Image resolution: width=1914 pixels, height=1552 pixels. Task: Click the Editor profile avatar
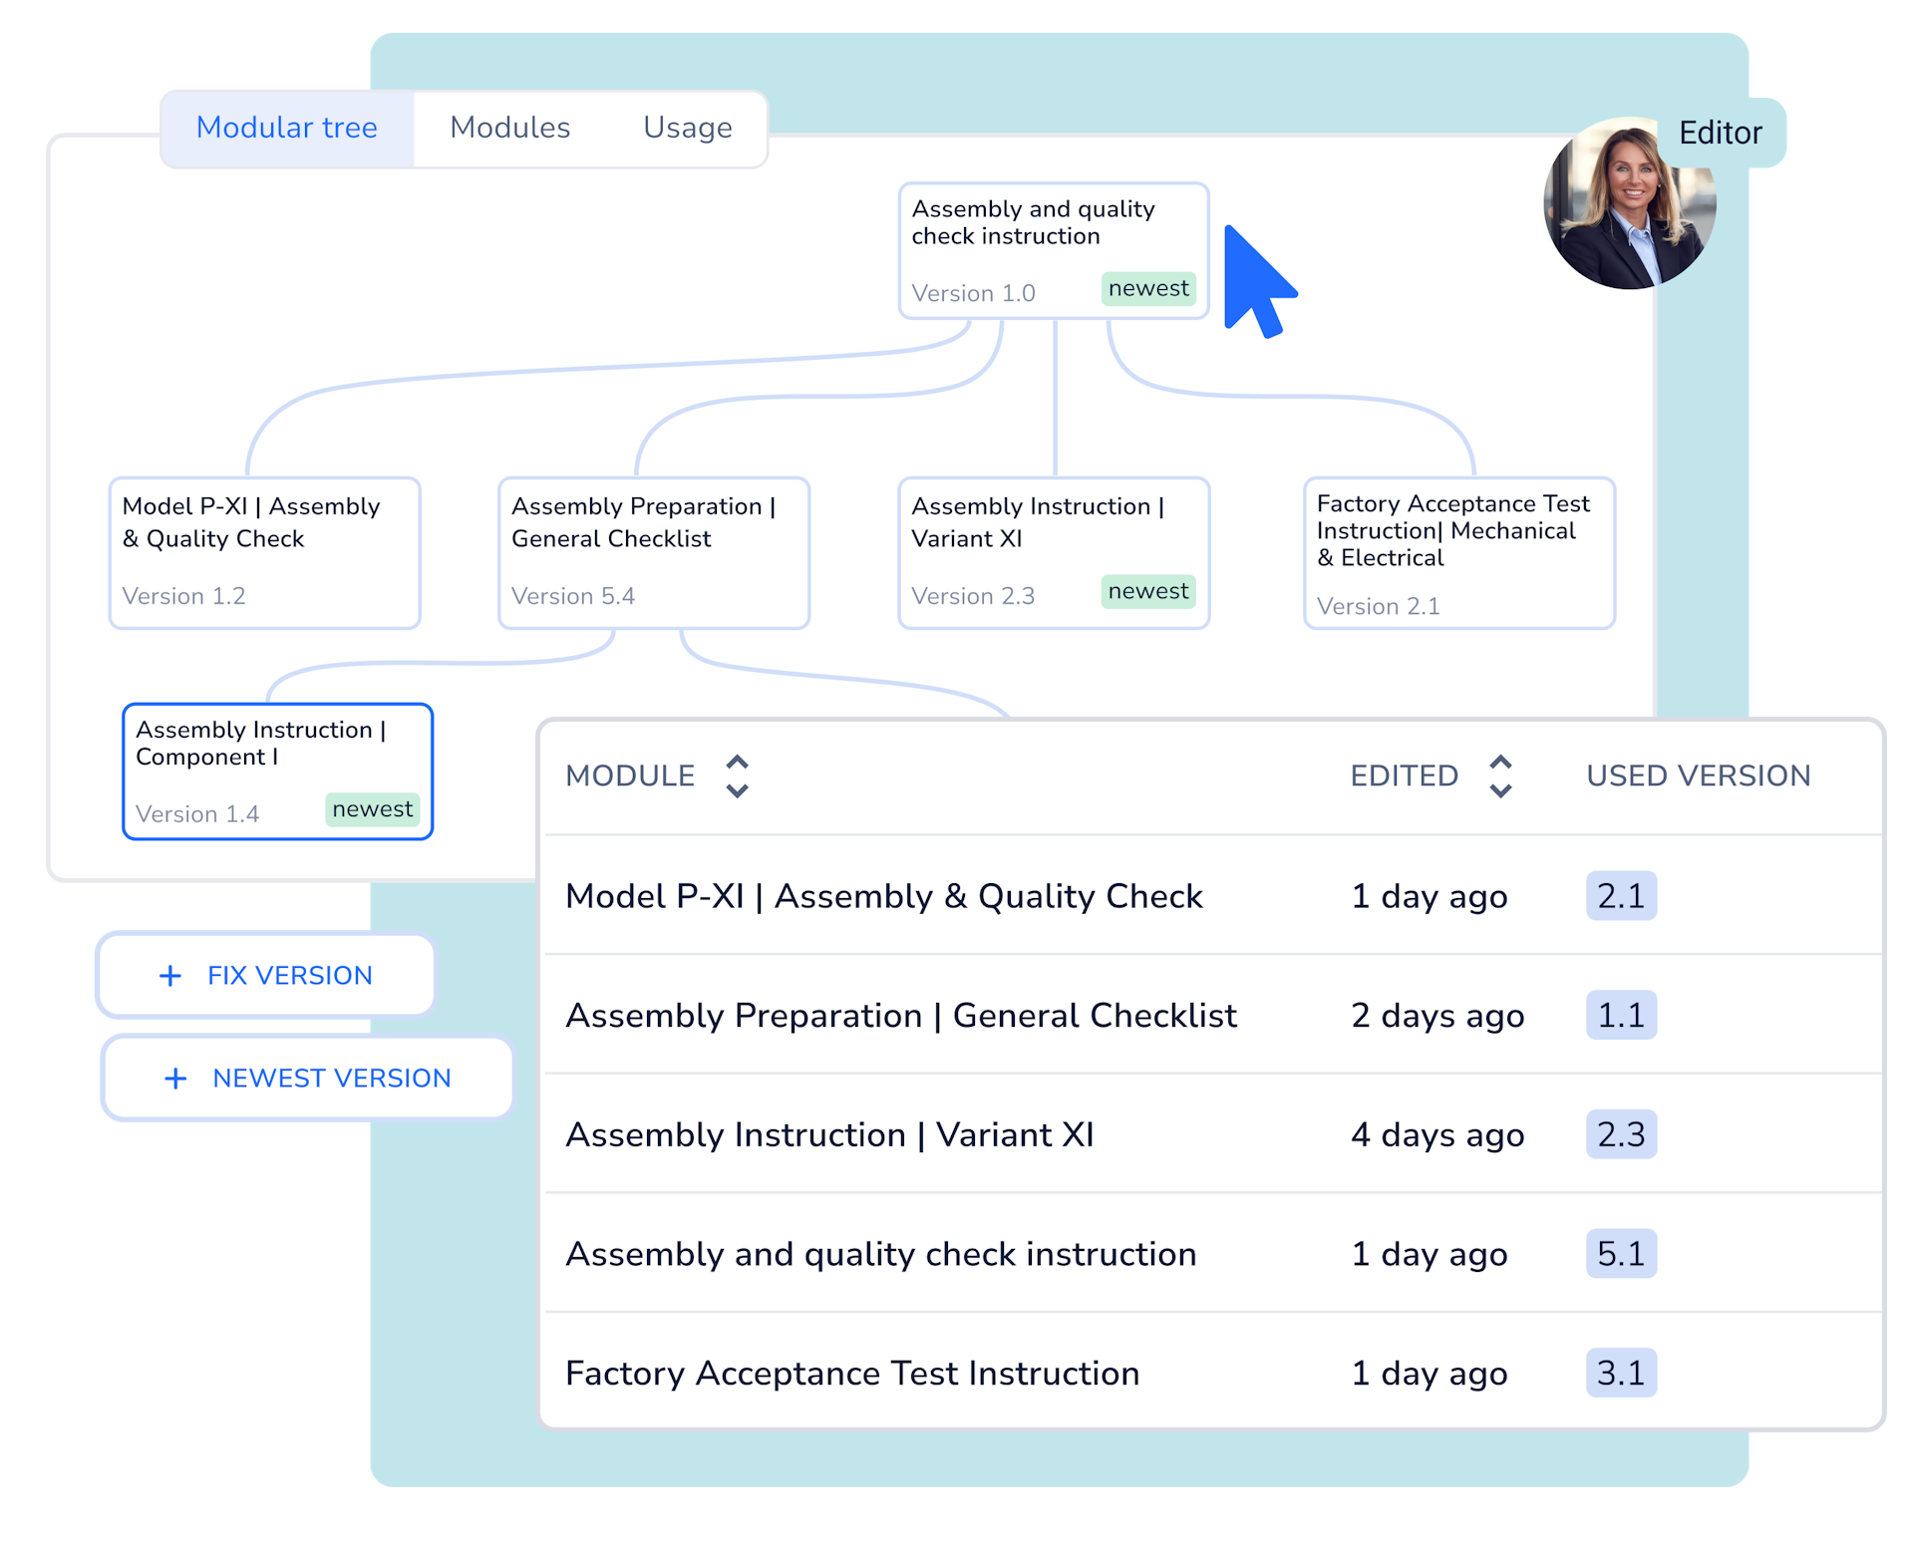(1632, 204)
